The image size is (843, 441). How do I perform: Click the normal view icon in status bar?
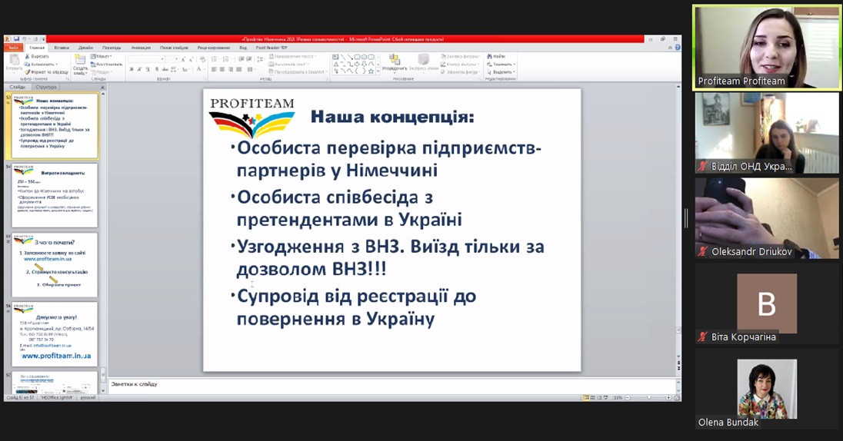pyautogui.click(x=586, y=397)
